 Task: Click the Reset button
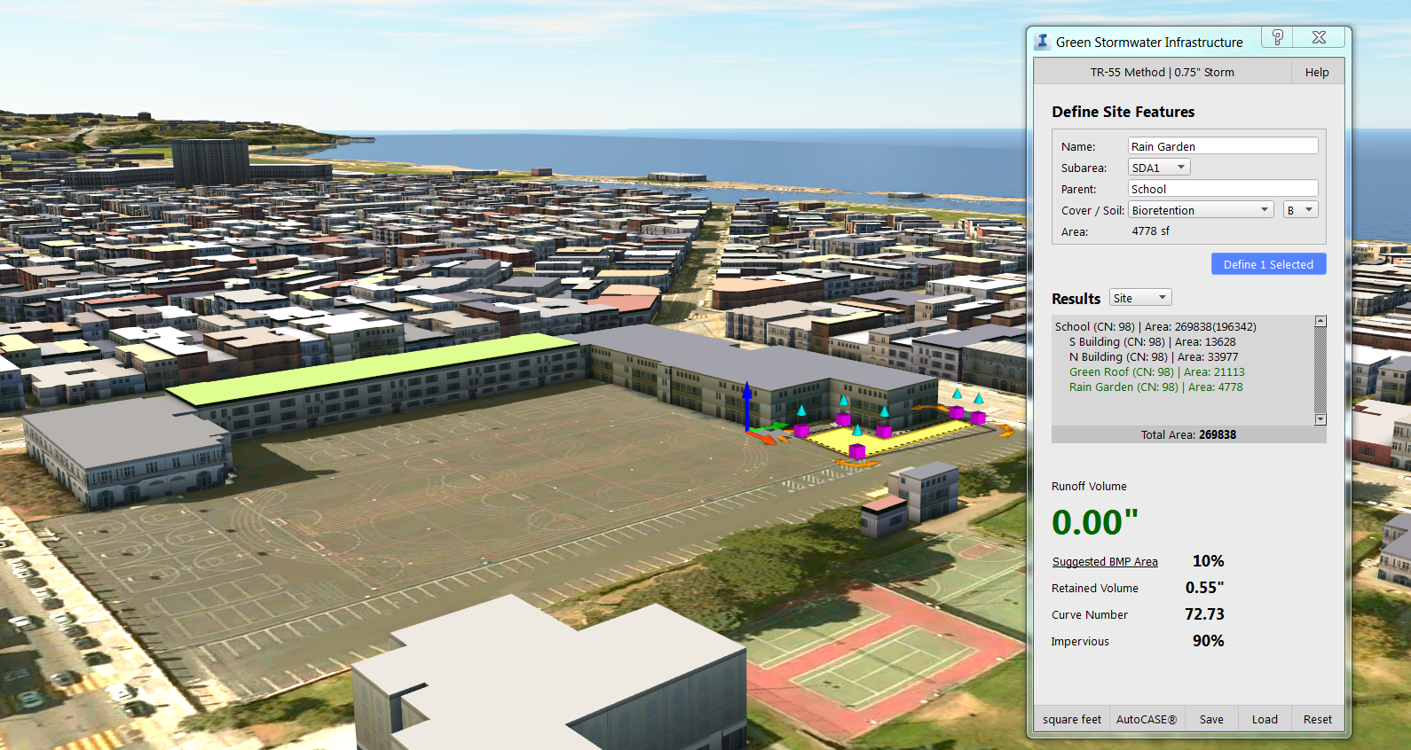point(1318,719)
